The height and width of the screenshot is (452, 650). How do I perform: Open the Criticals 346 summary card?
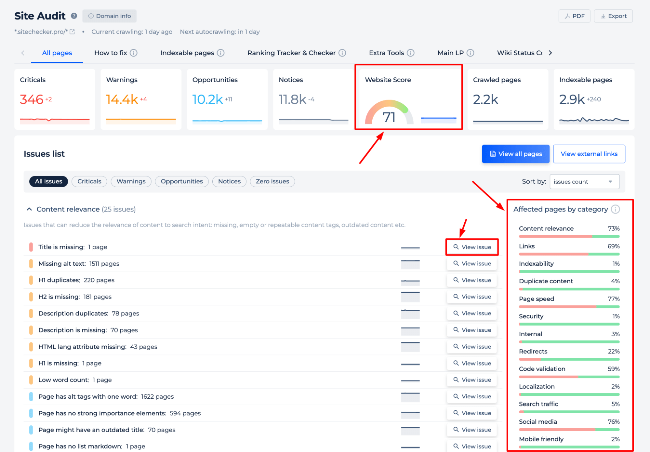coord(55,99)
